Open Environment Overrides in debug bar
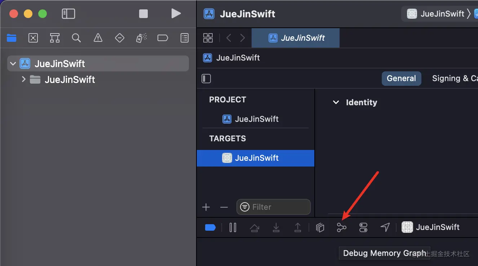Screen dimensions: 478x266 363,227
